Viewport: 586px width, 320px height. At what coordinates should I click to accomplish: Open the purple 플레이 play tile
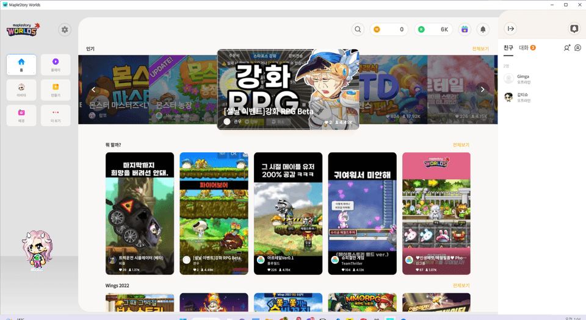[56, 65]
